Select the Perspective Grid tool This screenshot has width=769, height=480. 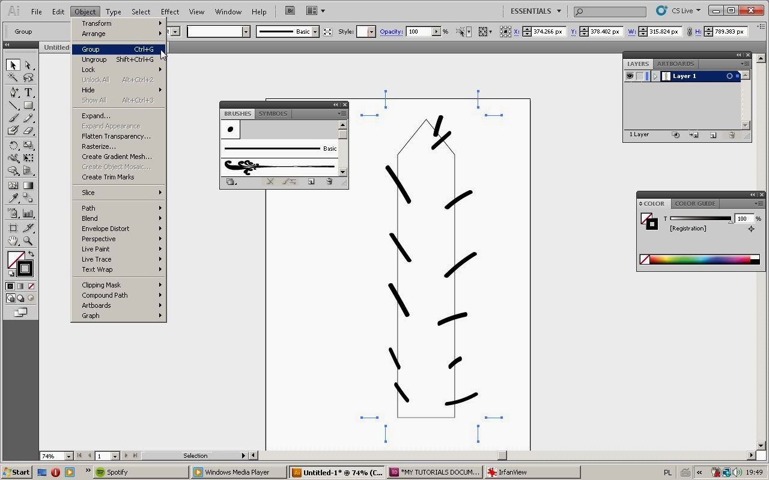[x=28, y=170]
